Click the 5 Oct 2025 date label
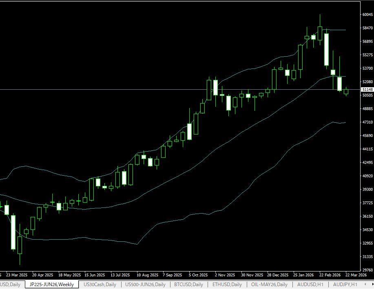Viewport: 374px width, 289px height. tap(198, 275)
